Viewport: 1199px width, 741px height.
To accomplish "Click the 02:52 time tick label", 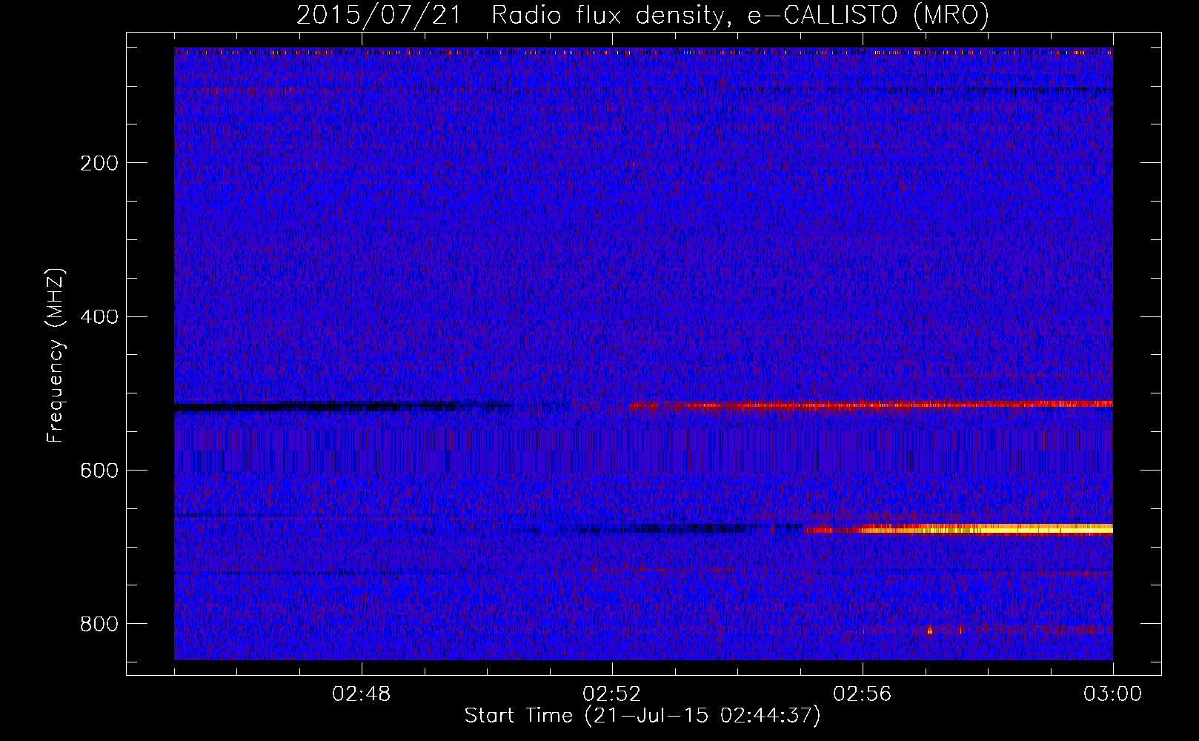I will [x=611, y=694].
